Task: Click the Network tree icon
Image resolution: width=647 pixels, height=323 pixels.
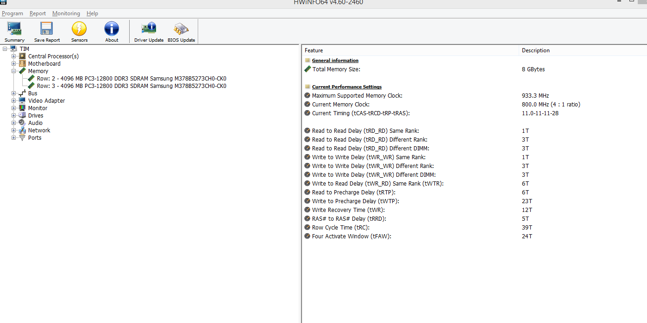Action: click(x=22, y=130)
